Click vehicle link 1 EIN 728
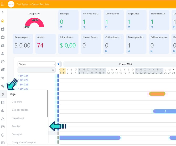 click(23, 84)
